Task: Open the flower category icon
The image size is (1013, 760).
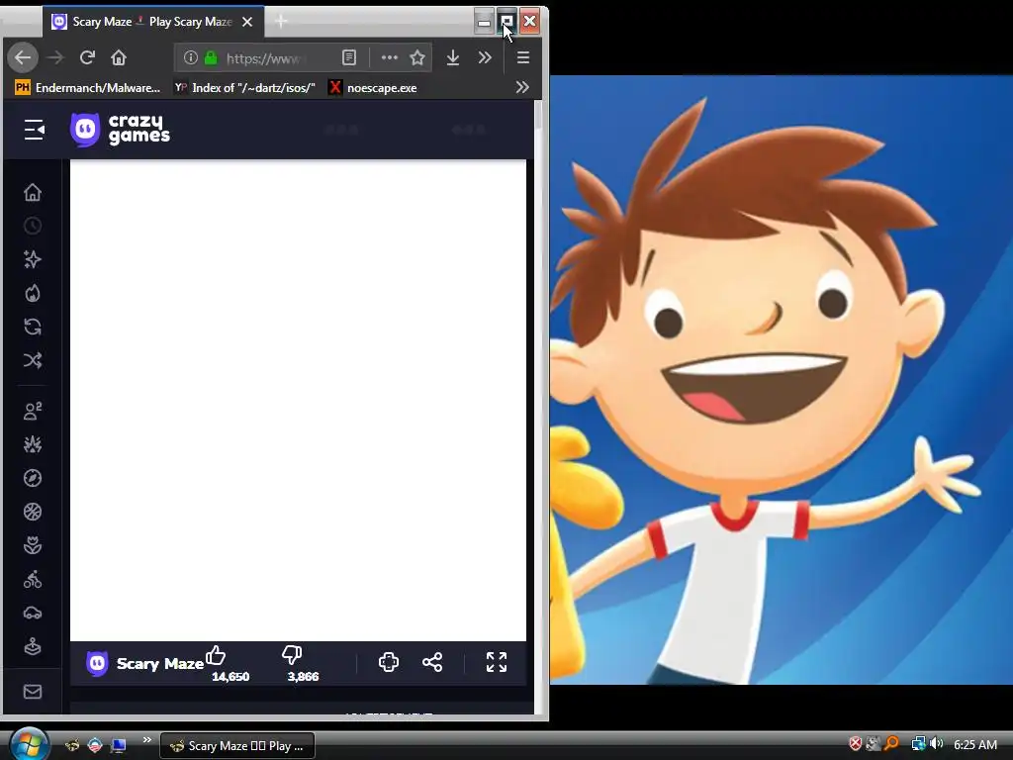Action: 33,545
